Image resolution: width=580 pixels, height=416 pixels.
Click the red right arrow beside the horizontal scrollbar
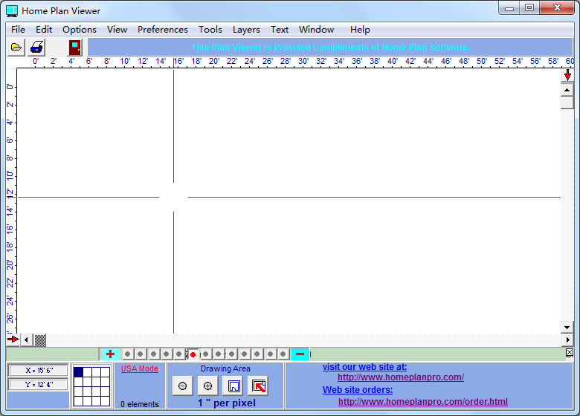tap(13, 339)
